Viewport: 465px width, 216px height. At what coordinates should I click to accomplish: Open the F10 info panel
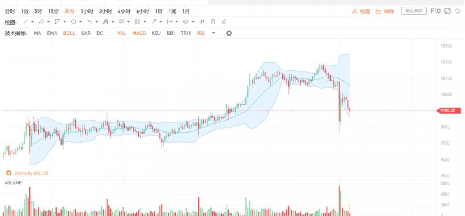[436, 11]
